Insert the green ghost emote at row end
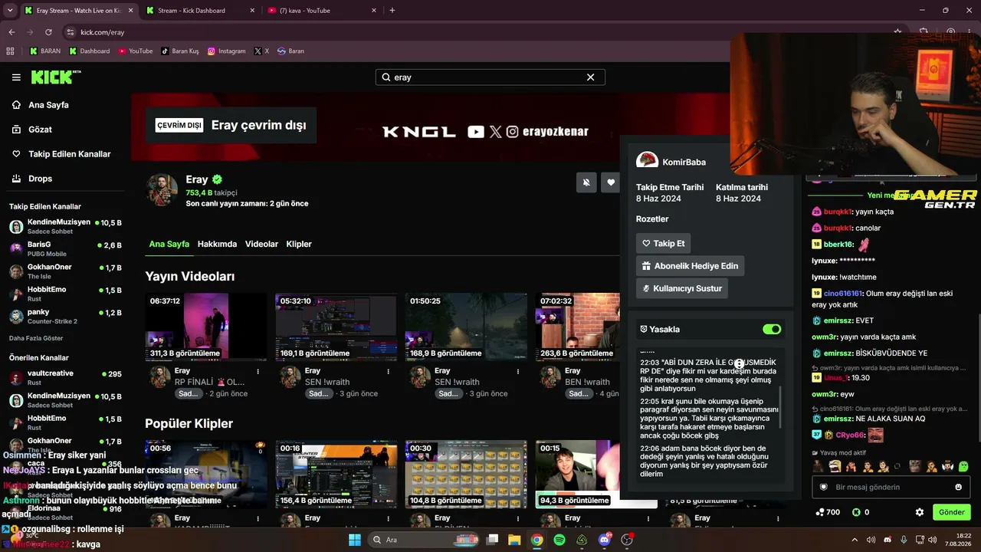The width and height of the screenshot is (981, 552). 963,466
